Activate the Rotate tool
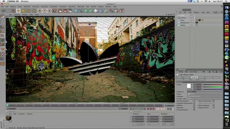This screenshot has width=230, height=129. click(x=28, y=11)
